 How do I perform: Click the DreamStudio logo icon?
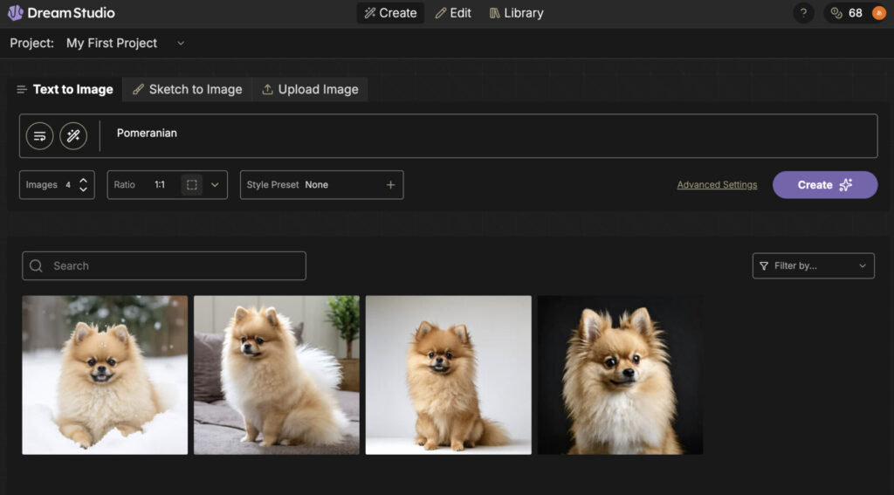pos(16,13)
